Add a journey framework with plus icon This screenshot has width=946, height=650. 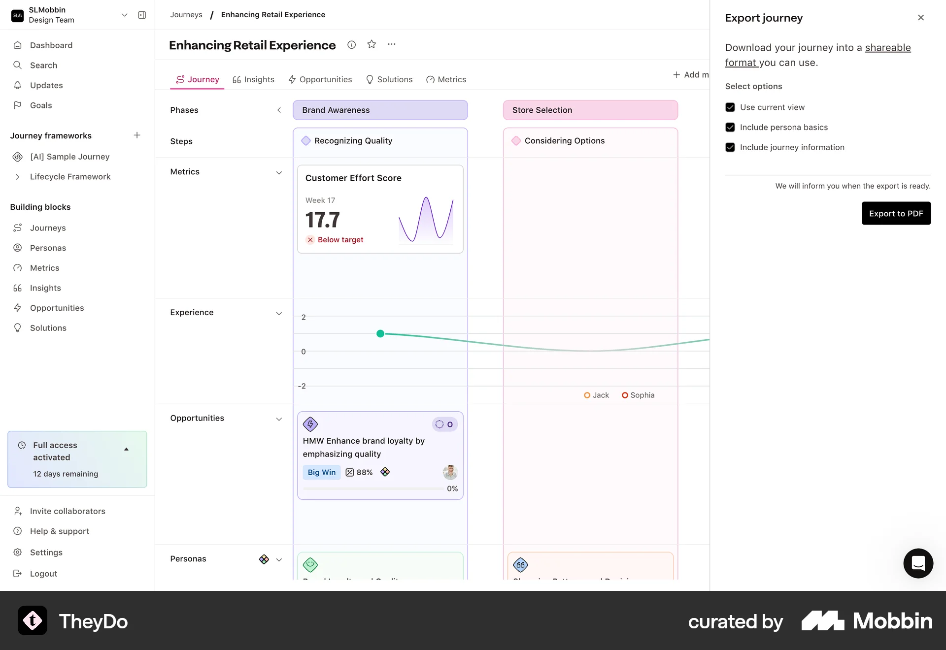(x=137, y=135)
